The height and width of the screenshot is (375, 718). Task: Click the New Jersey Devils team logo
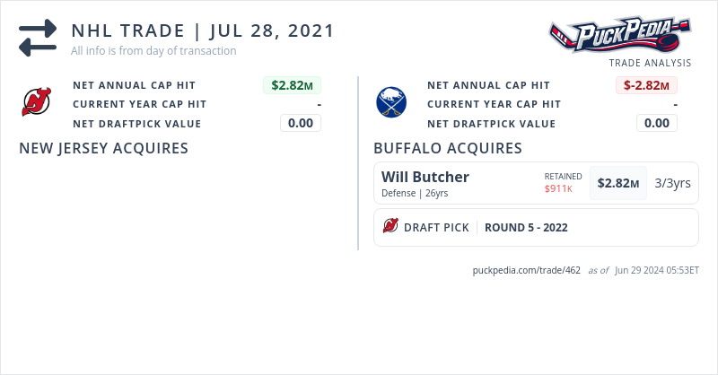(x=37, y=104)
